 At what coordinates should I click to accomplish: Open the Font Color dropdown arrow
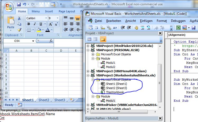52,30
